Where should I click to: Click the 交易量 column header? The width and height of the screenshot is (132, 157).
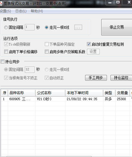pos(122,93)
